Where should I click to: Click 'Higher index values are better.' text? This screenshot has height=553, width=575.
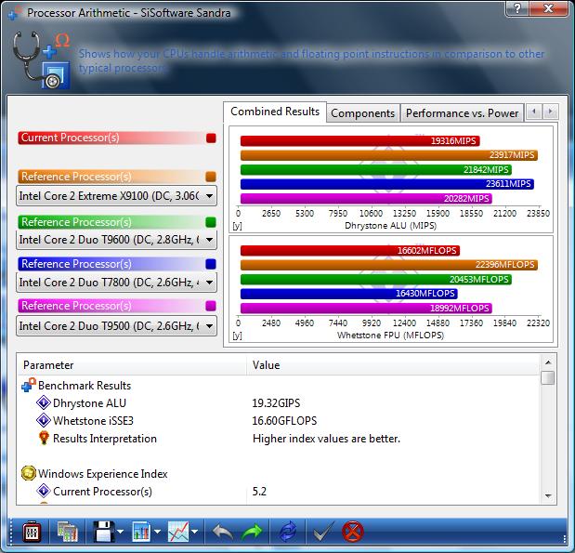[x=326, y=439]
